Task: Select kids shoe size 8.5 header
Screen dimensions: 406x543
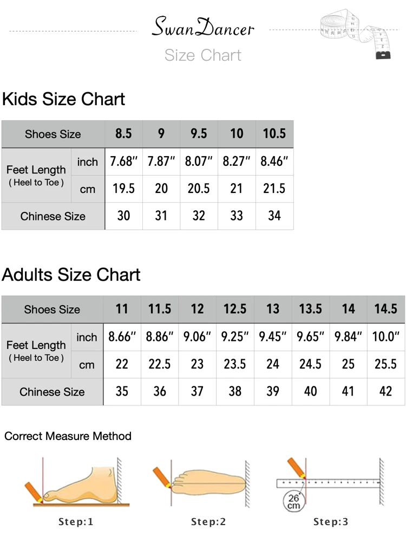Action: point(123,134)
